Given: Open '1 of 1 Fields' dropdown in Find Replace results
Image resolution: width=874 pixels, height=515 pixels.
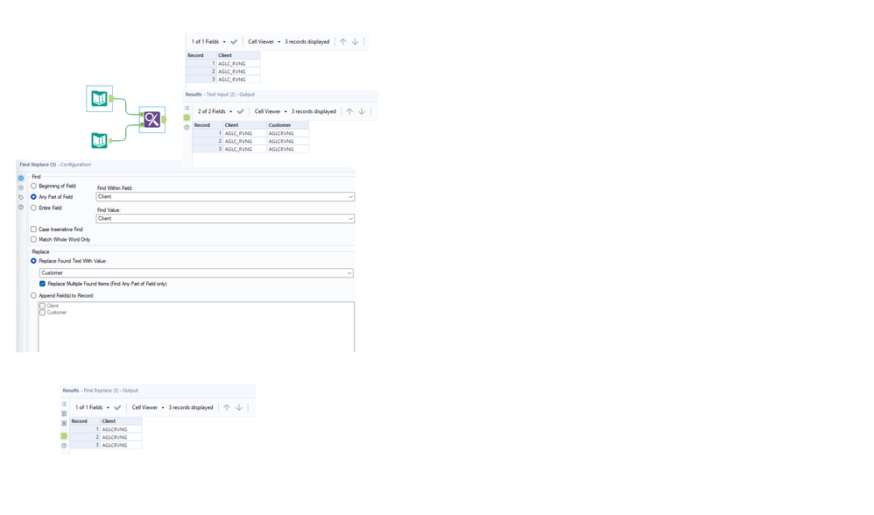Looking at the screenshot, I should (x=93, y=407).
